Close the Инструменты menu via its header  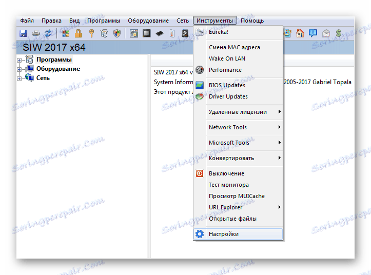[214, 21]
